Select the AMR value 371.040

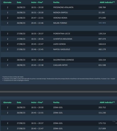[102, 18]
